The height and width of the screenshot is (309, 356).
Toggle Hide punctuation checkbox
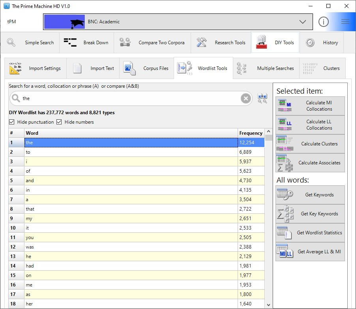[11, 122]
